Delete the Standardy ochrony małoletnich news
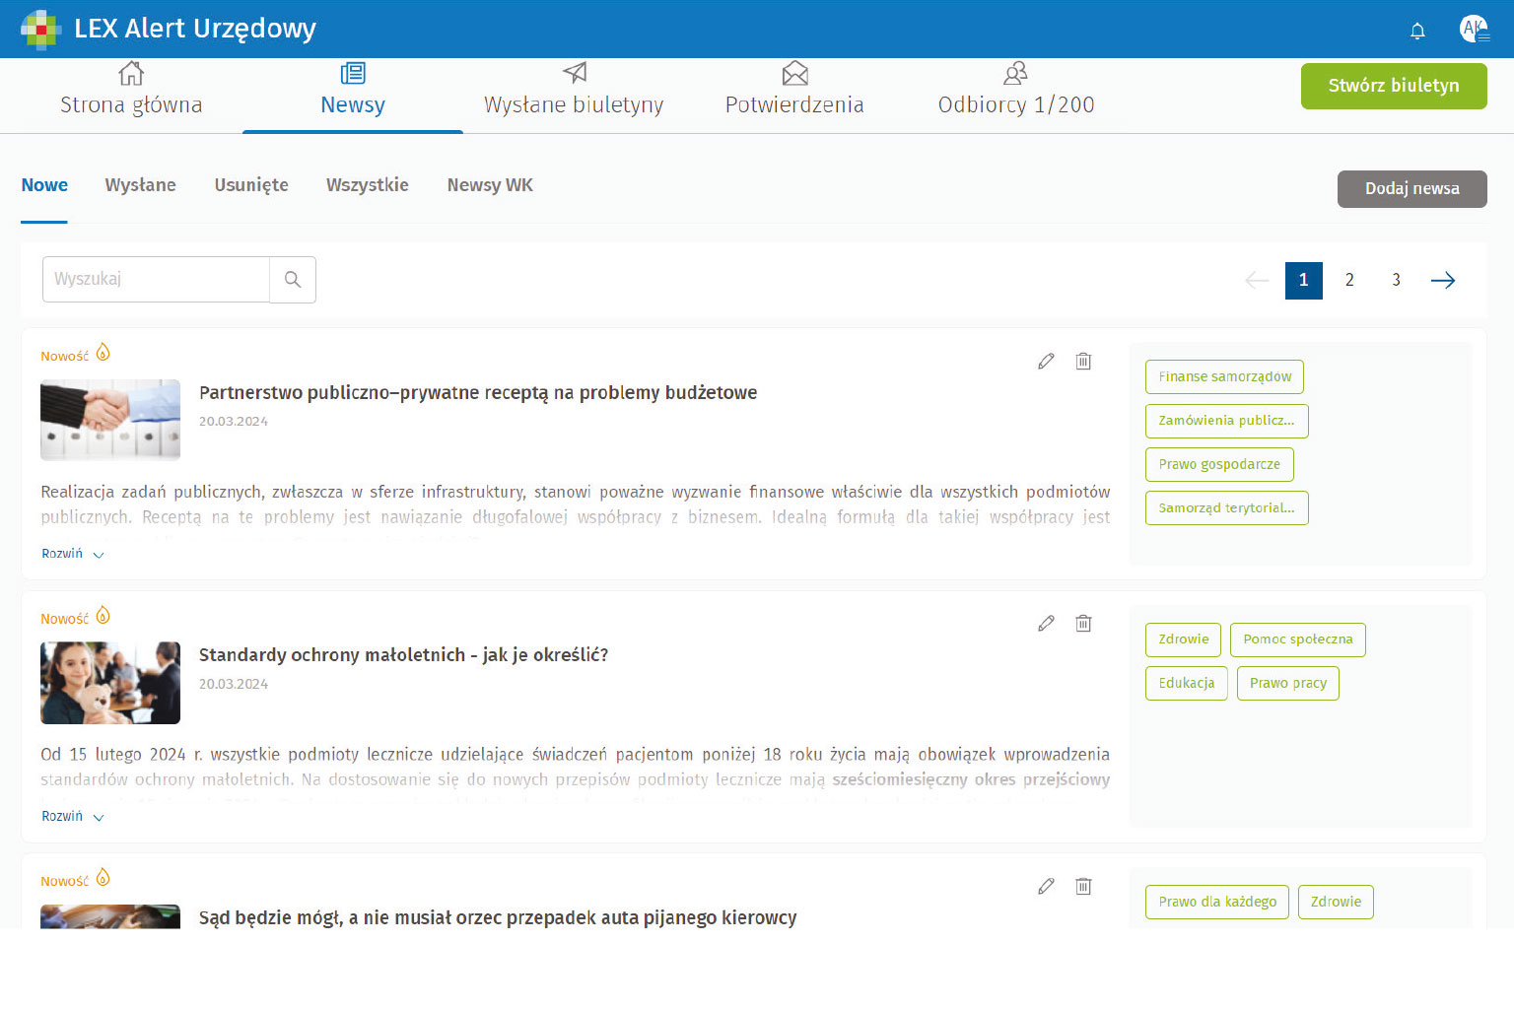 1083,624
